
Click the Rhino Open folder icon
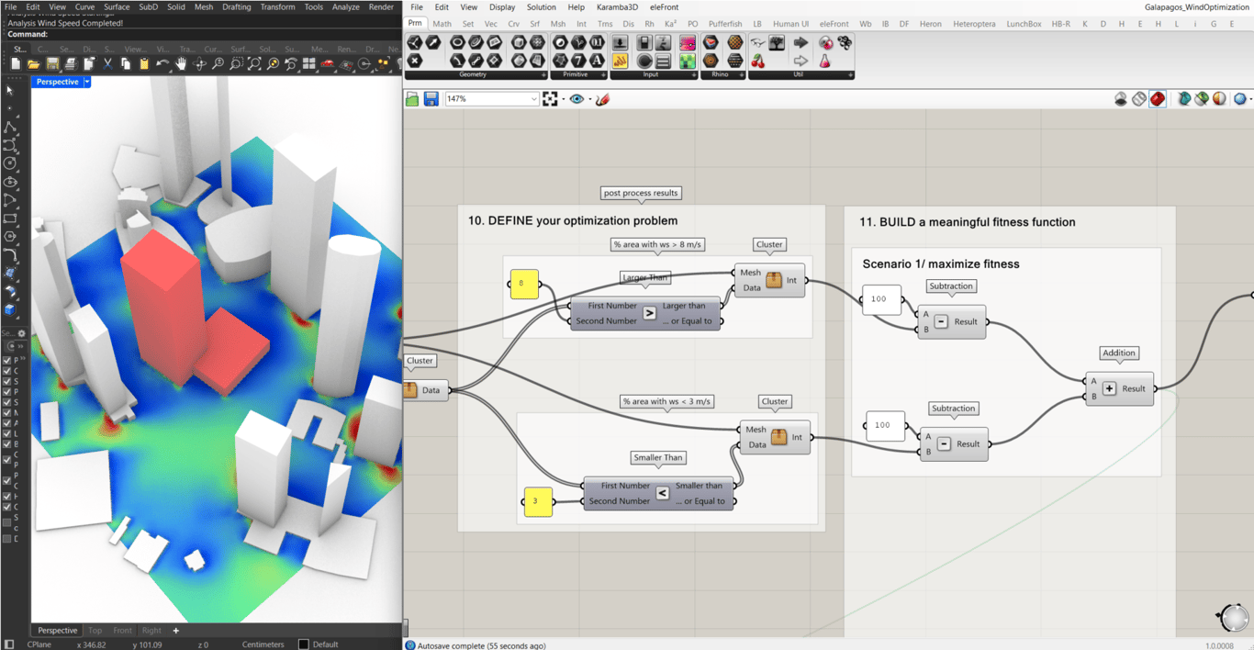coord(34,64)
